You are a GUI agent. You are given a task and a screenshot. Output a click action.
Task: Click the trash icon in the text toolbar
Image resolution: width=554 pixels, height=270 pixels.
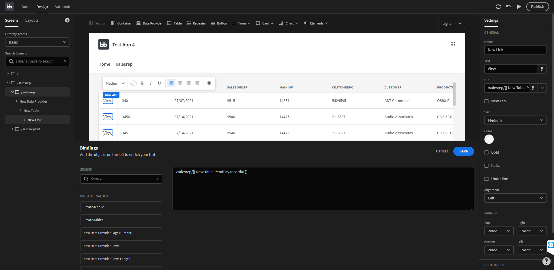point(209,83)
